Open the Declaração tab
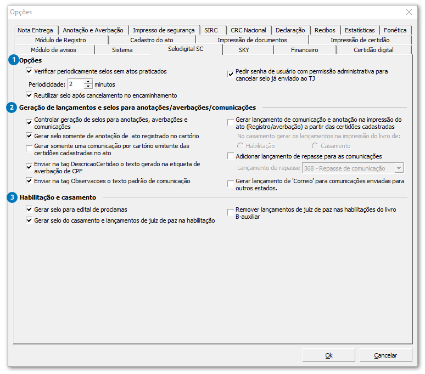This screenshot has height=374, width=425. coord(290,30)
